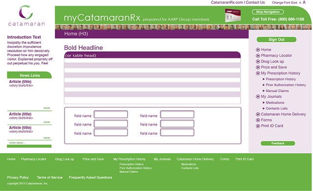Click the arrow icon beside Pharmacy Locator
Viewport: 313px width, 191px height.
[x=258, y=56]
